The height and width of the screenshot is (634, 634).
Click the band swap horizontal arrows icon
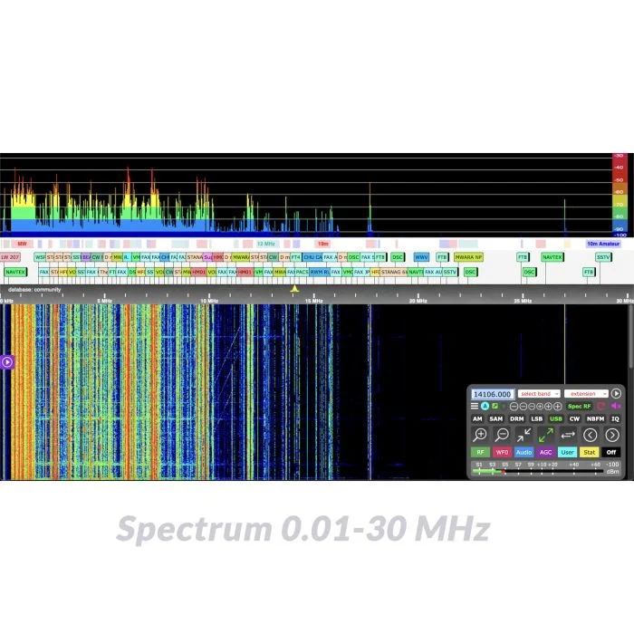pyautogui.click(x=569, y=435)
